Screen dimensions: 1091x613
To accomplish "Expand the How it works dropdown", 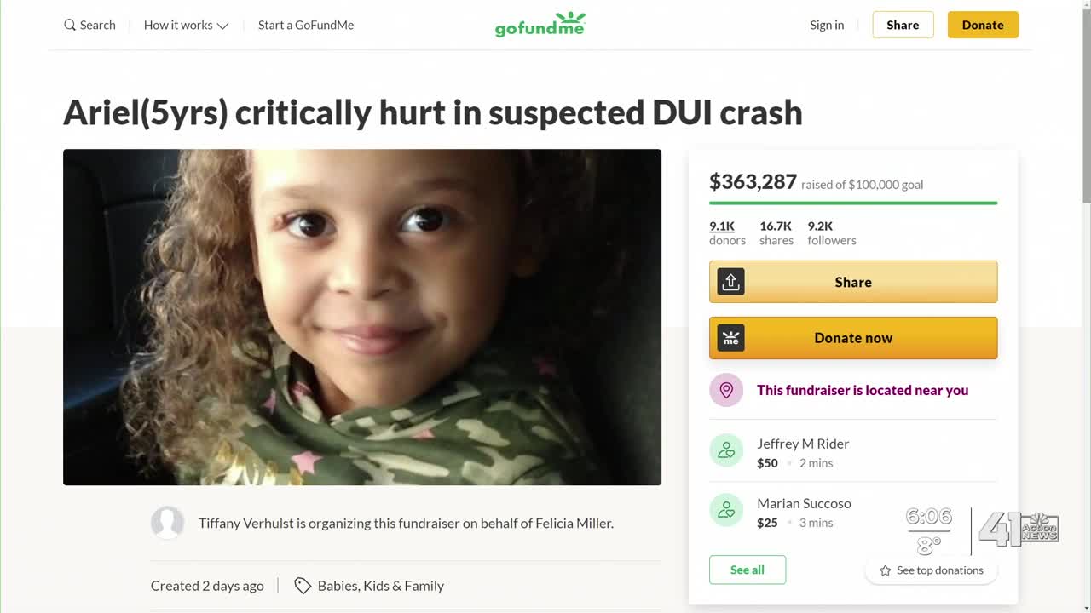I will point(186,25).
